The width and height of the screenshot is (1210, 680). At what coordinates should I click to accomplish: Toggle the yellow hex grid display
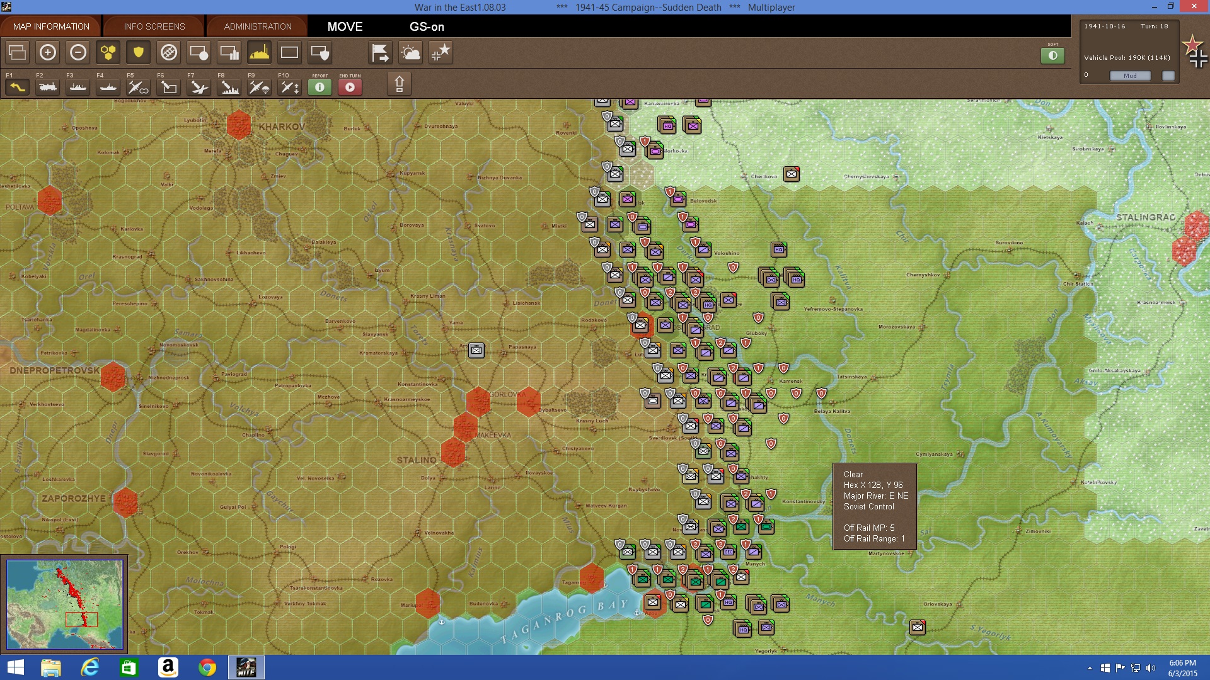(x=108, y=52)
